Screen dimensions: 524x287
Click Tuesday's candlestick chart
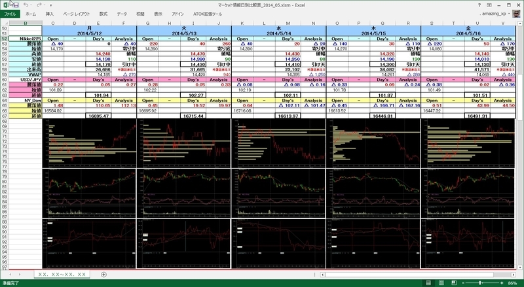(x=184, y=194)
